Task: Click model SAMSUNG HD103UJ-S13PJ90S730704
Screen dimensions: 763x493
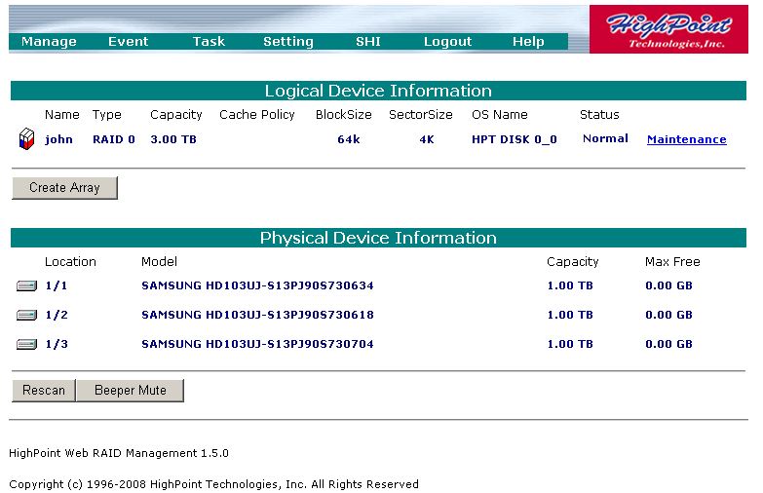Action: tap(257, 344)
